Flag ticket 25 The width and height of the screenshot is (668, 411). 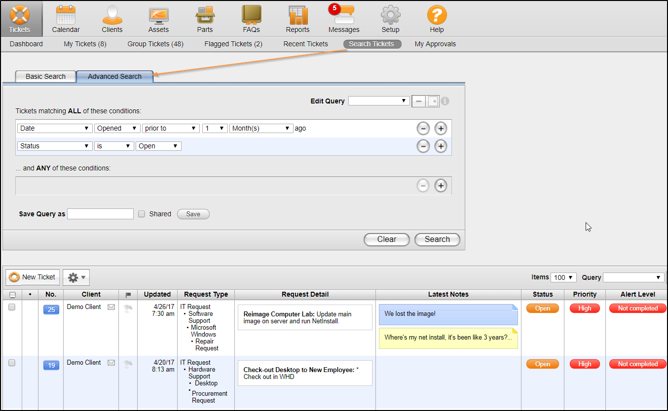tap(128, 308)
